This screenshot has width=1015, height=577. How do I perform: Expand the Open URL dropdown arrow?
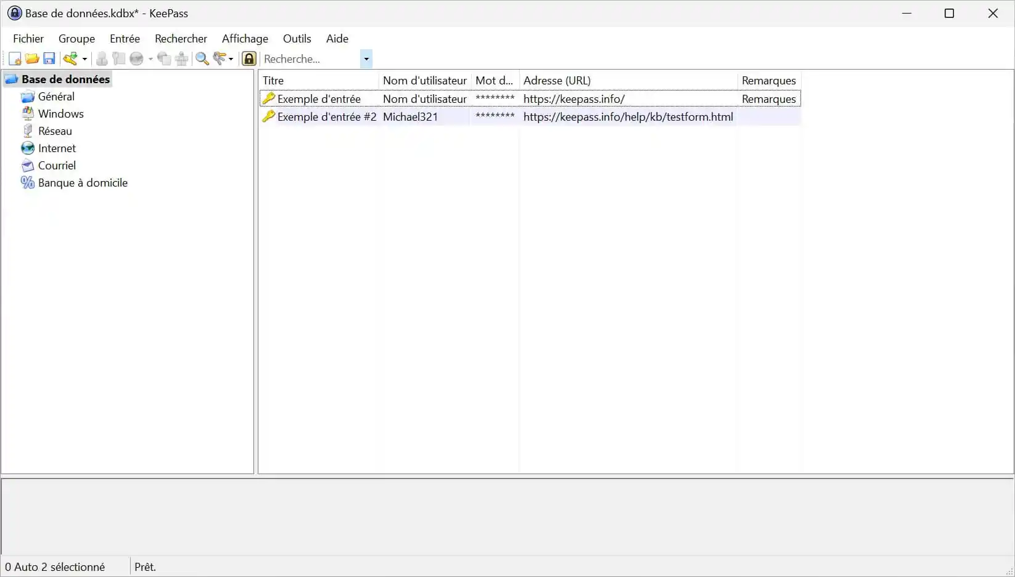tap(150, 59)
